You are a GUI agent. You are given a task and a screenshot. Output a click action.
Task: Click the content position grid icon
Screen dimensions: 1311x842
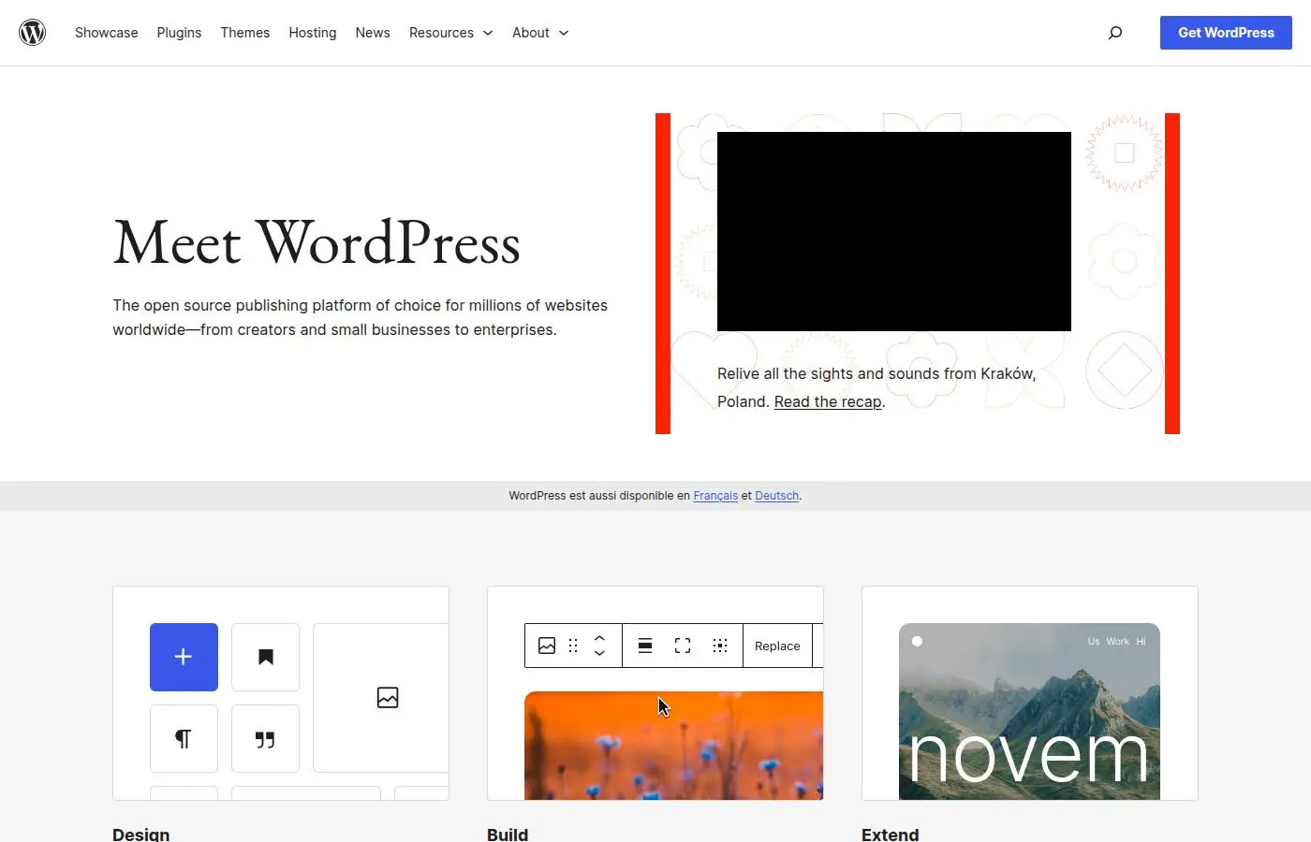[x=720, y=646]
